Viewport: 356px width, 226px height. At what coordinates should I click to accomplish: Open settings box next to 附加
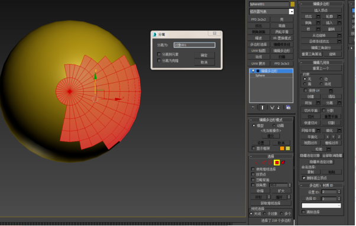point(318,103)
